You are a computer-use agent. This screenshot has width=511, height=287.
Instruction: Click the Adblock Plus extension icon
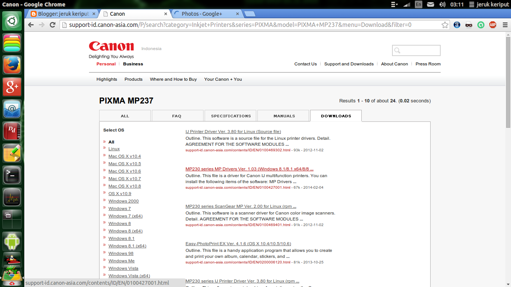click(493, 25)
